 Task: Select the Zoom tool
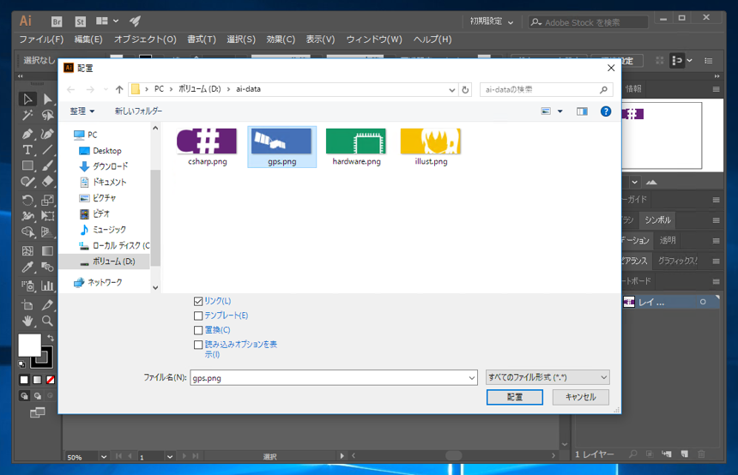point(47,321)
